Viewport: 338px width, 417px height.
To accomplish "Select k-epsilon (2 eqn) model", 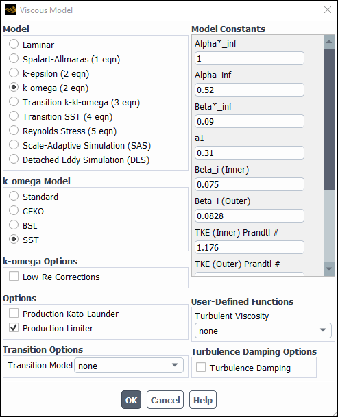I will (x=14, y=73).
